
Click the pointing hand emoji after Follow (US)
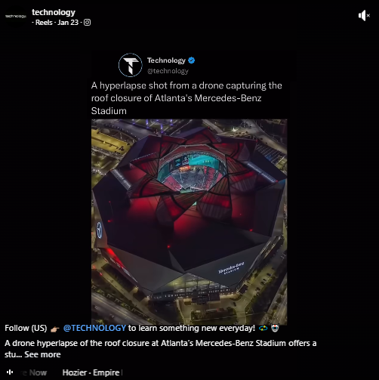55,329
